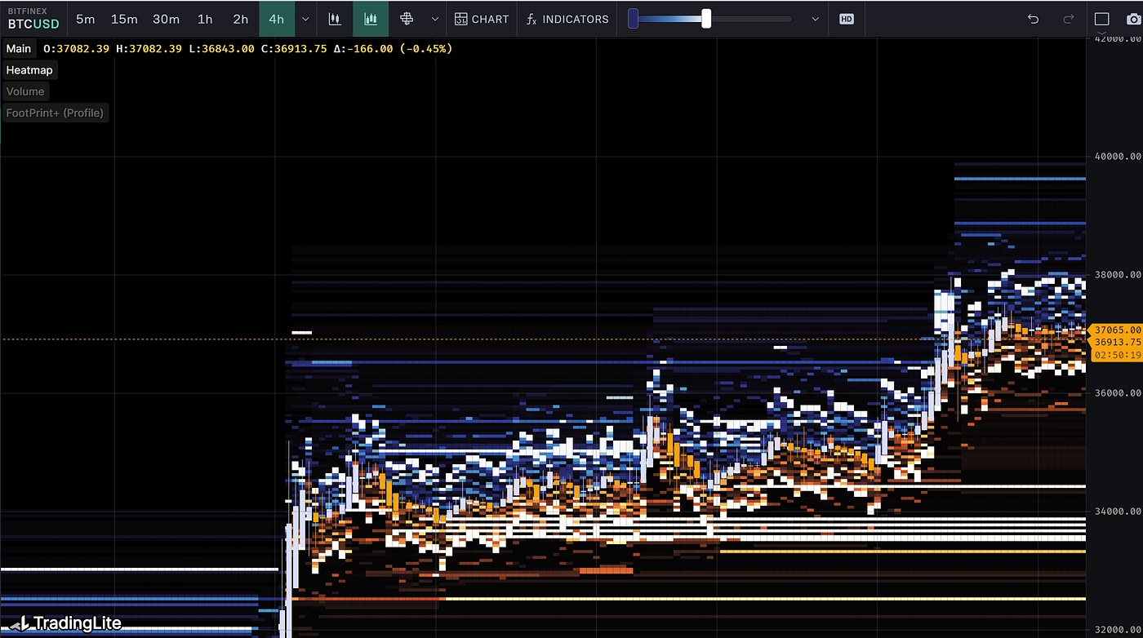The width and height of the screenshot is (1143, 638).
Task: Click the 36913.75 current price label
Action: pyautogui.click(x=1117, y=343)
